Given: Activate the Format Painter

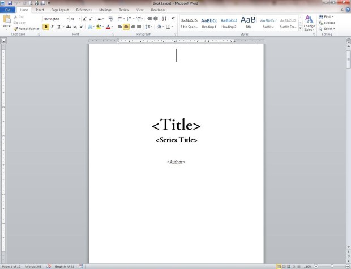Looking at the screenshot, I should point(27,29).
